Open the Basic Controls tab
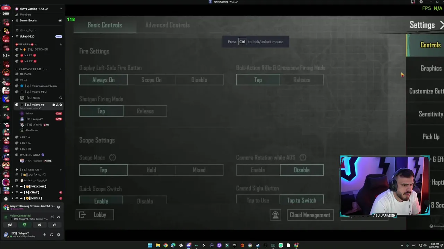 point(105,25)
